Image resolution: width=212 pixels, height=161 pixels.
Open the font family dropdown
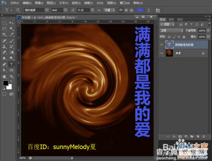click(x=47, y=10)
